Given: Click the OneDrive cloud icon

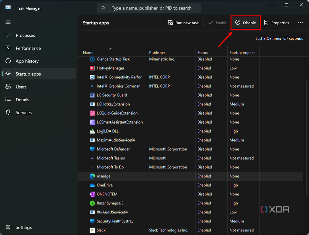Looking at the screenshot, I should pos(92,185).
